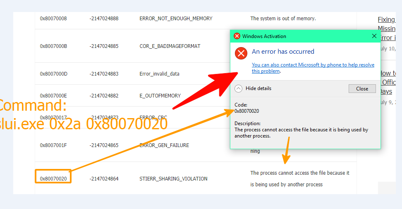Click the orange slui.exe command text
This screenshot has width=402, height=209.
coord(83,123)
